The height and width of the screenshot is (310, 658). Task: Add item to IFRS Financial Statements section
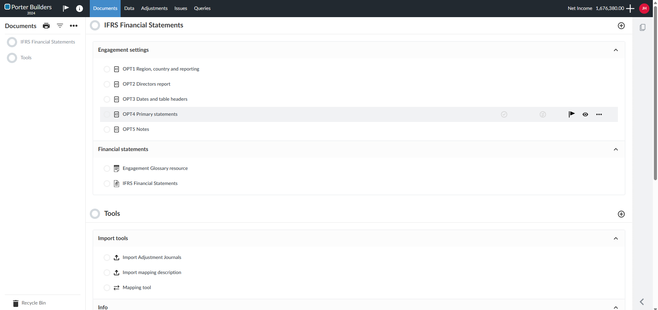pyautogui.click(x=621, y=26)
